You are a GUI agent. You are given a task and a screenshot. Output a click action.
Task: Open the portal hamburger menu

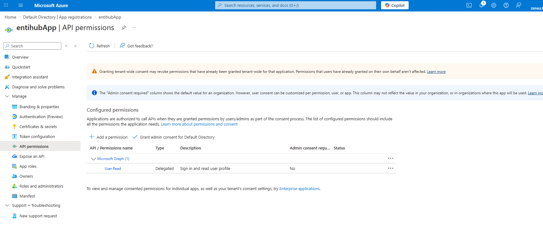pyautogui.click(x=21, y=5)
